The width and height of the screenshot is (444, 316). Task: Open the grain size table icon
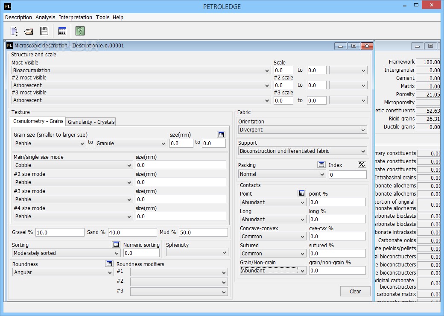221,135
